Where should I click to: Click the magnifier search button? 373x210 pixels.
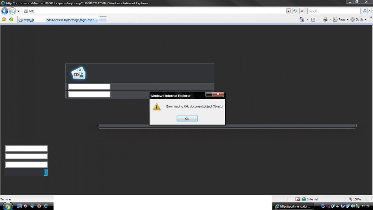click(364, 11)
